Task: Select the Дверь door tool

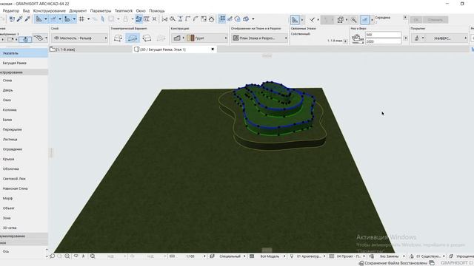Action: point(24,90)
